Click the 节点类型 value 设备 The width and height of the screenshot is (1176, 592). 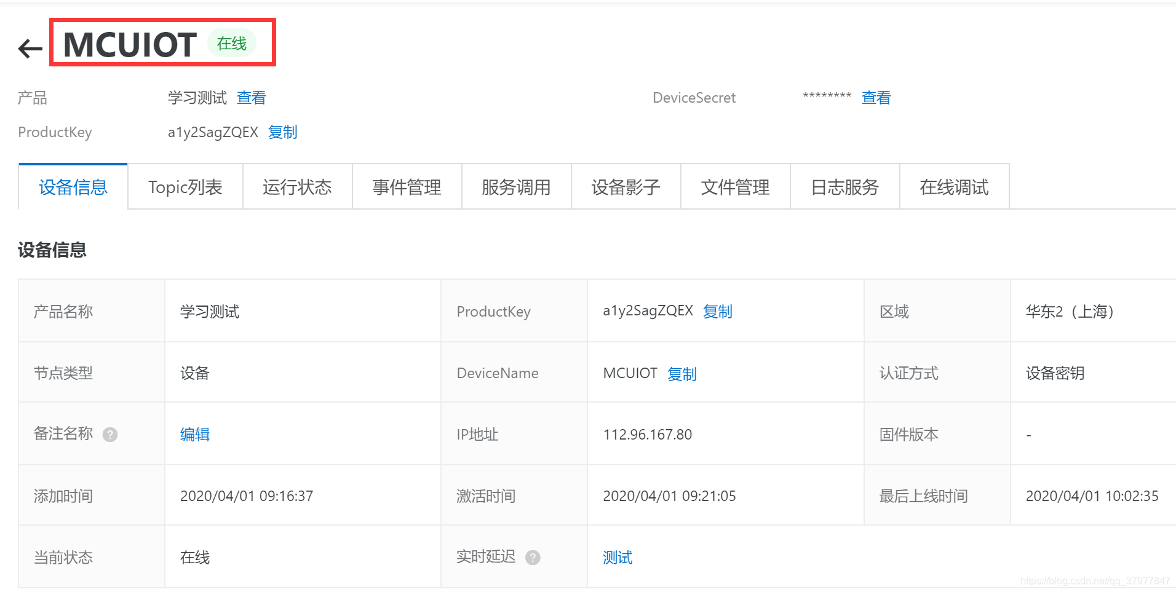click(x=195, y=373)
